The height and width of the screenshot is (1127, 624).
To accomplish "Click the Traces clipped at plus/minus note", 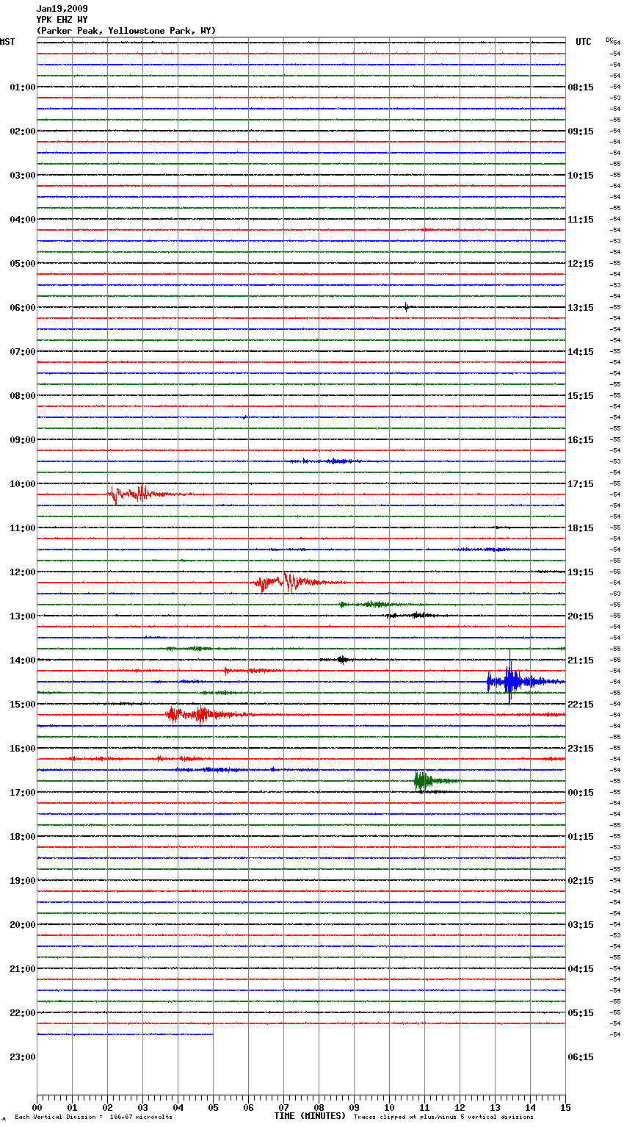I will point(443,1117).
